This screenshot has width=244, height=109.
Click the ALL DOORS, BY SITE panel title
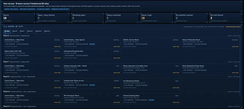coord(13,27)
